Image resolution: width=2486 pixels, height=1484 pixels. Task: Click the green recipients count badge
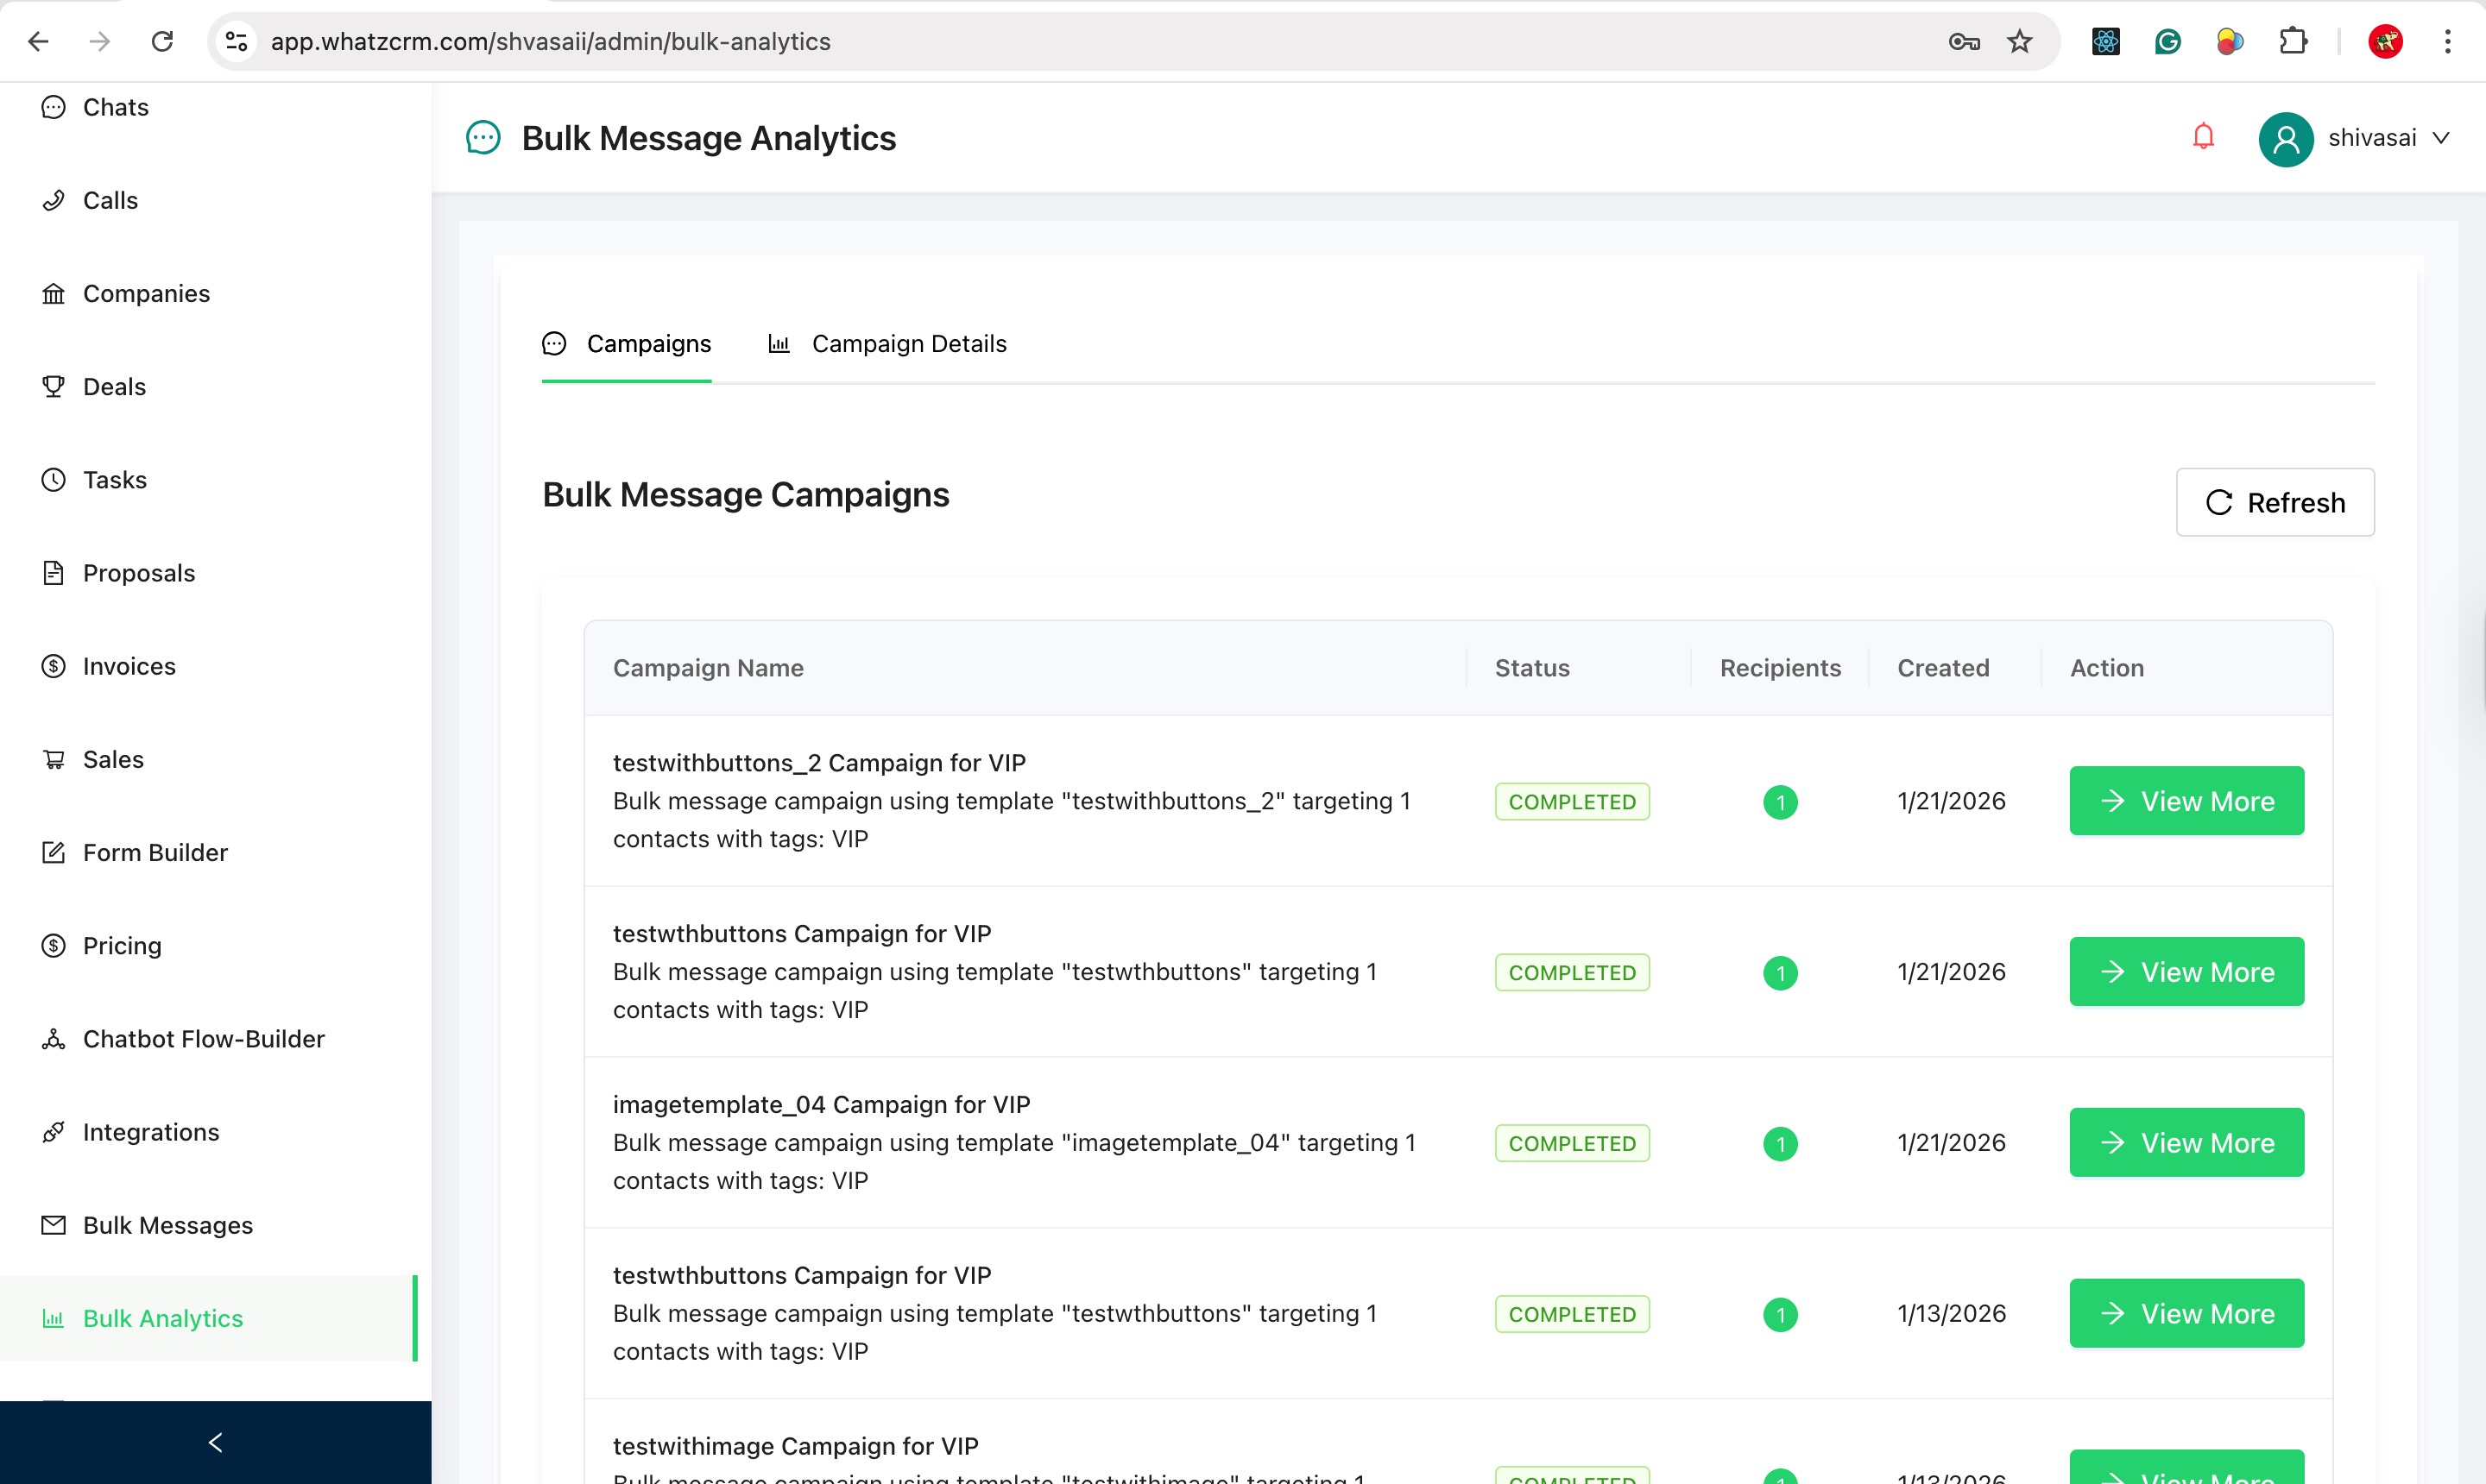tap(1781, 802)
